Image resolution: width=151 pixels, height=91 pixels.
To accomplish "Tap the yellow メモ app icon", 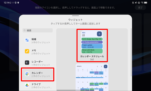I will 27,51.
